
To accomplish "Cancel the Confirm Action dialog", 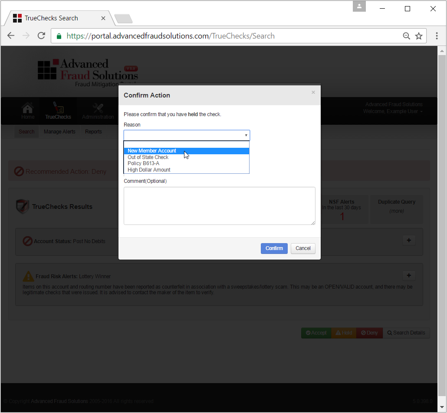I will [303, 248].
